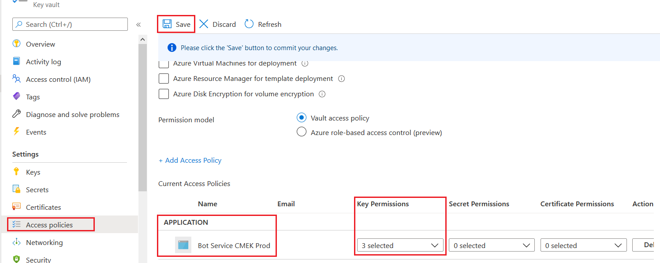Click the Events lightning bolt icon
This screenshot has width=660, height=263.
tap(17, 132)
